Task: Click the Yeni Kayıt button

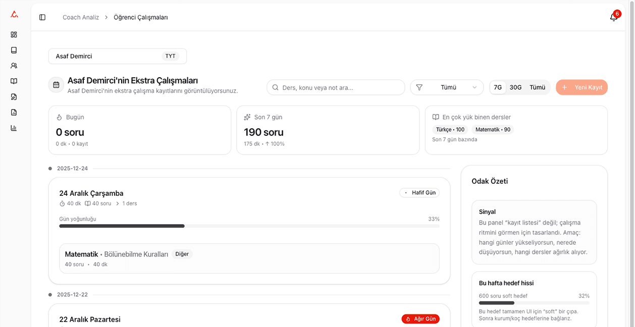Action: click(x=581, y=87)
